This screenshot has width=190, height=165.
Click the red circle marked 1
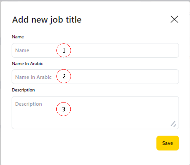pos(64,50)
